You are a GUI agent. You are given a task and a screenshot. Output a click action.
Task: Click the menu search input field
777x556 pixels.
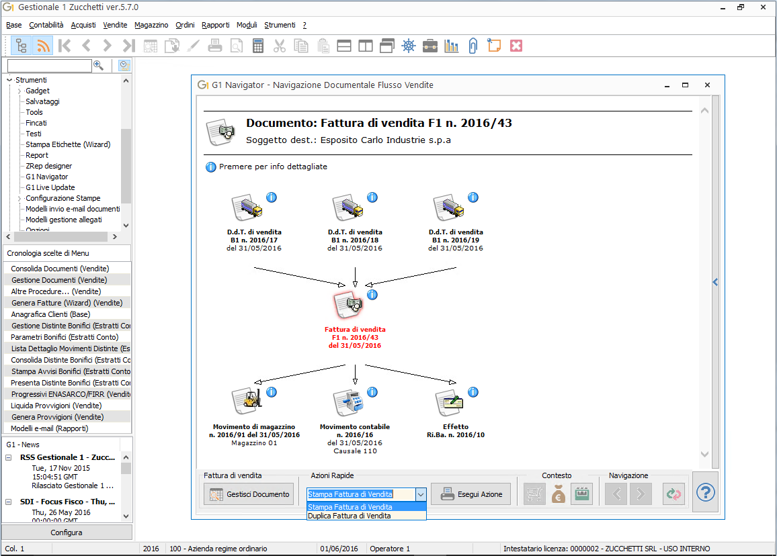[x=50, y=65]
